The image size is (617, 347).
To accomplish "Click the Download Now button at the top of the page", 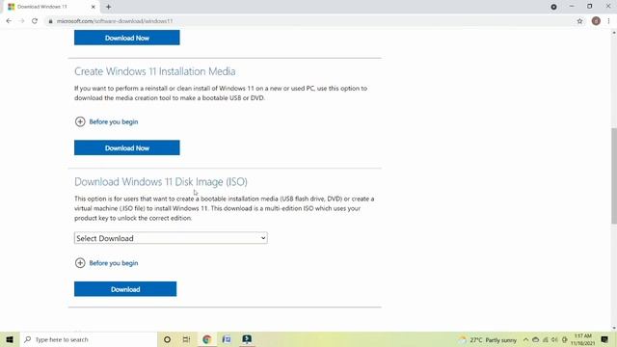I will [126, 38].
